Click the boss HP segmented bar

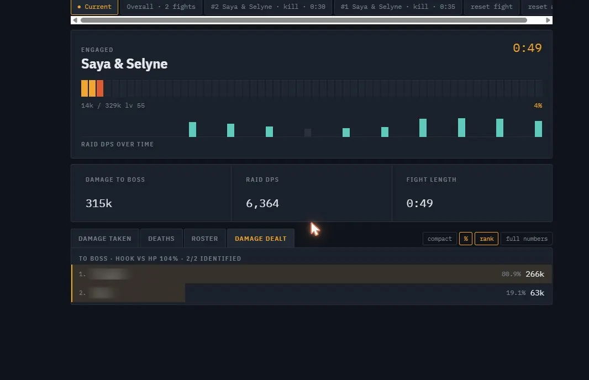coord(312,88)
